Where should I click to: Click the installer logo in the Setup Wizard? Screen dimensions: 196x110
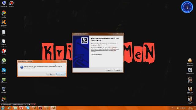[85, 40]
